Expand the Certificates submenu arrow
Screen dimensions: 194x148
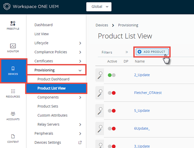click(80, 61)
